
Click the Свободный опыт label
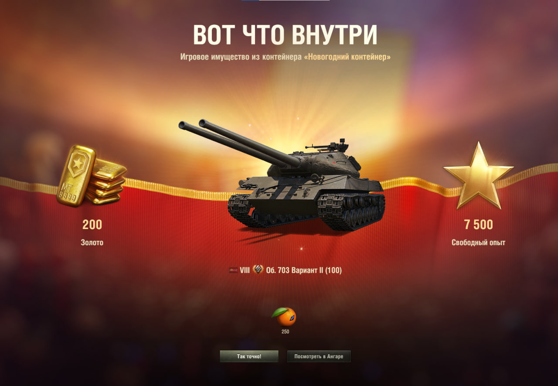pos(478,243)
